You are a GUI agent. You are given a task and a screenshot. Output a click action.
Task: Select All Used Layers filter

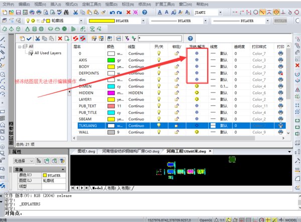point(47,52)
